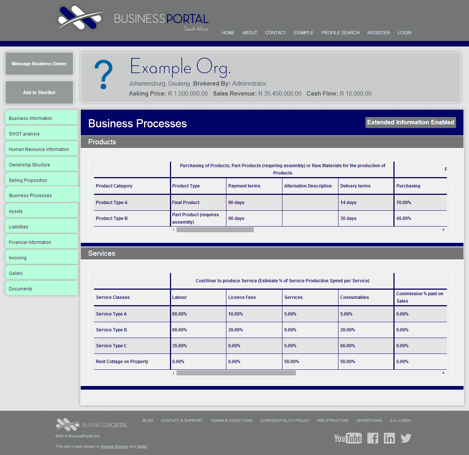Click the Service Type C row label

[x=111, y=346]
